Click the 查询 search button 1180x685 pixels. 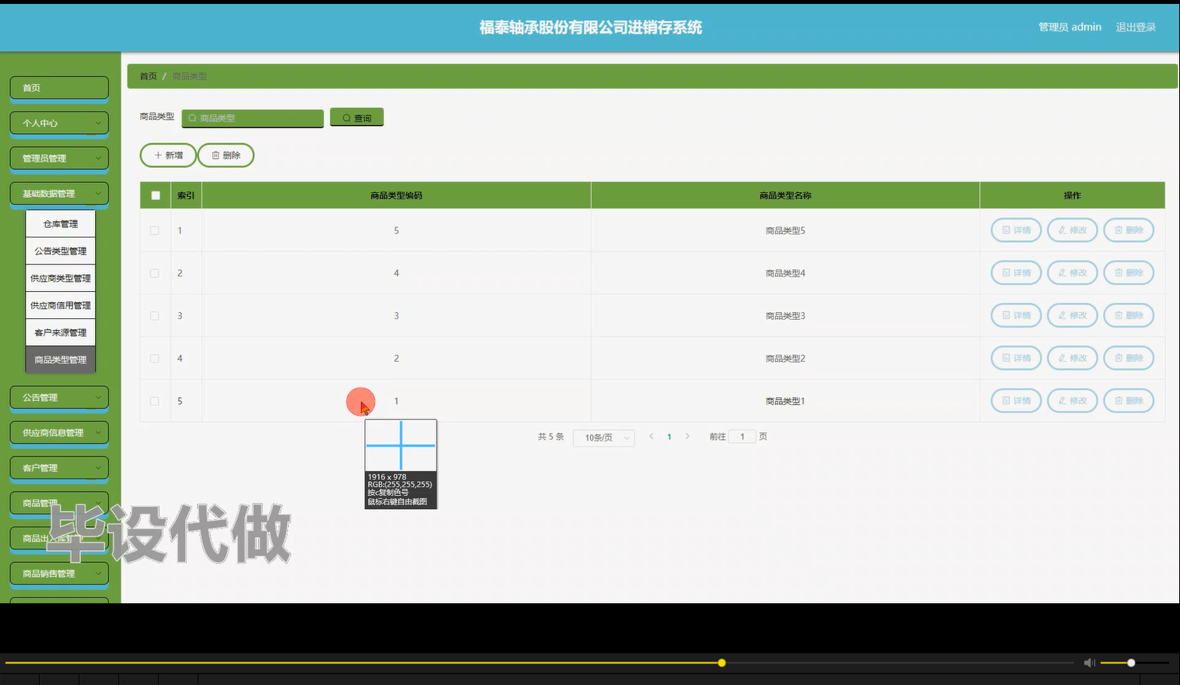point(356,117)
